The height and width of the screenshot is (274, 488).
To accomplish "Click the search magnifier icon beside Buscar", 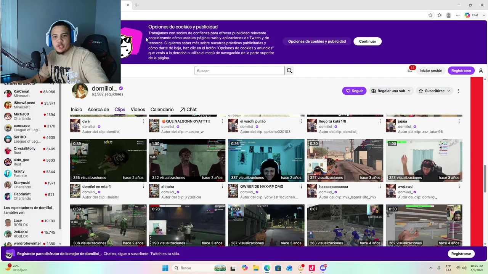I will tap(289, 70).
